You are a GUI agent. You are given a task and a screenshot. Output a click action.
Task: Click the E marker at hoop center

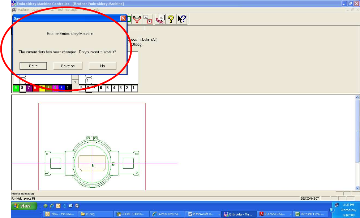tap(93, 165)
